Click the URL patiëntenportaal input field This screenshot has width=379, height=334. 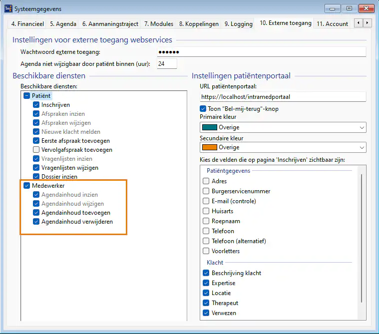(x=283, y=96)
